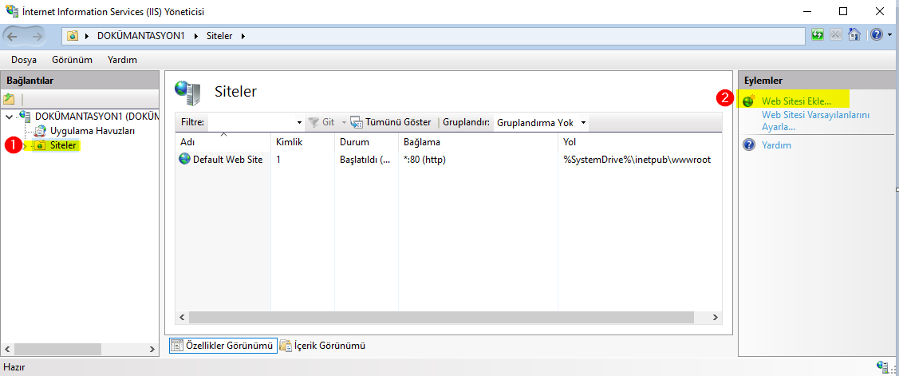Click the Back navigation arrow
The image size is (899, 376).
click(x=14, y=36)
